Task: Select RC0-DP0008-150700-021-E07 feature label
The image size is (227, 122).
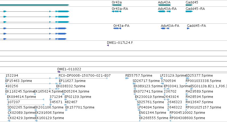Action: tap(85, 75)
